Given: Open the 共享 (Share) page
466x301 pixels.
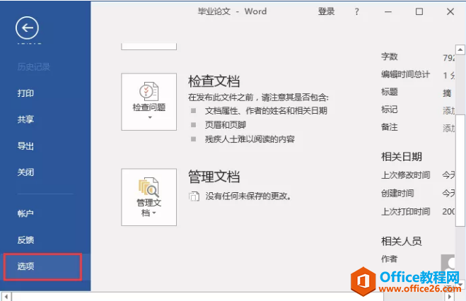Looking at the screenshot, I should click(25, 119).
